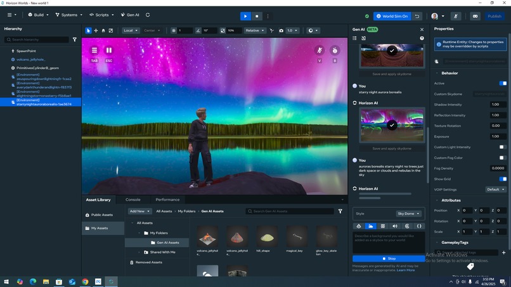Open Microsoft Edge from the taskbar
This screenshot has width=511, height=287.
click(x=33, y=282)
